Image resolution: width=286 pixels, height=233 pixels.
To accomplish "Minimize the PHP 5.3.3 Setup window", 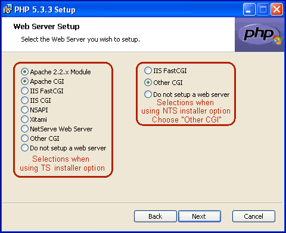I will (249, 9).
